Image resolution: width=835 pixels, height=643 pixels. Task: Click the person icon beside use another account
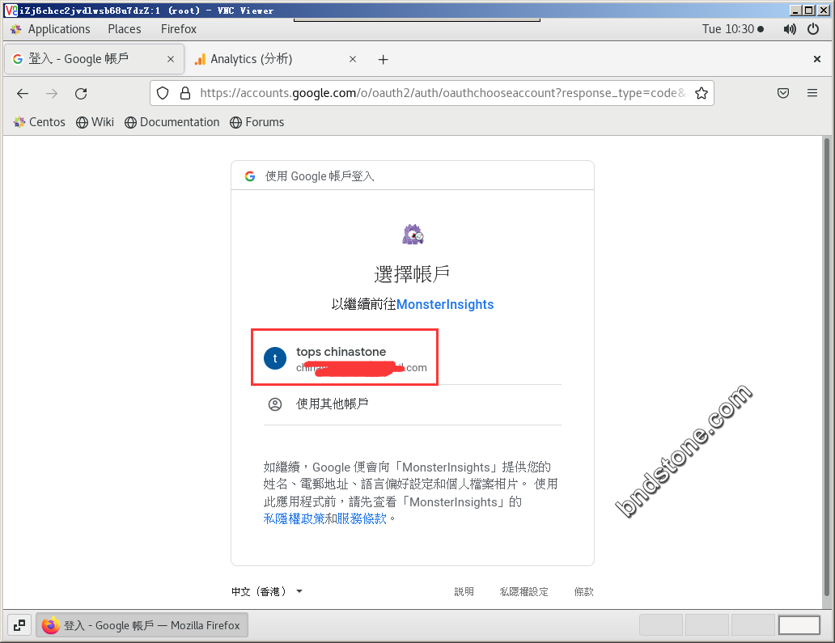tap(275, 404)
